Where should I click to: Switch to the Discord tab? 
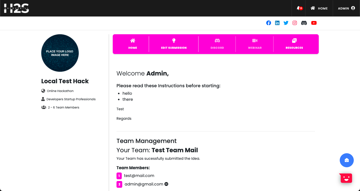pos(217,44)
